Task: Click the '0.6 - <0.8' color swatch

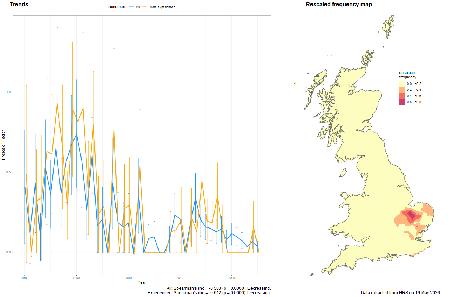Action: click(402, 102)
